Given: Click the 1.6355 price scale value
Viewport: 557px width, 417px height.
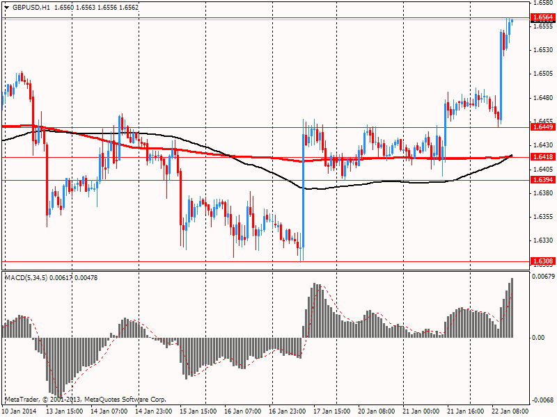Looking at the screenshot, I should tap(543, 217).
